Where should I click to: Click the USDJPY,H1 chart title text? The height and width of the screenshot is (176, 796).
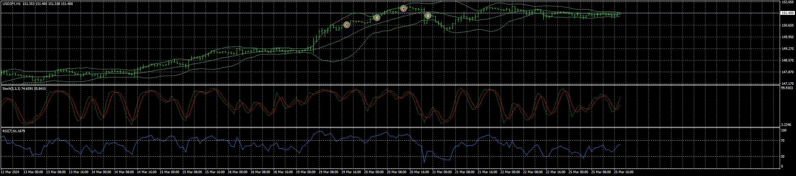coord(11,4)
